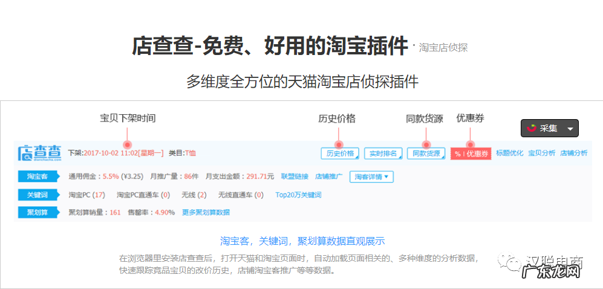Open the 联盟链接 link

pos(295,177)
